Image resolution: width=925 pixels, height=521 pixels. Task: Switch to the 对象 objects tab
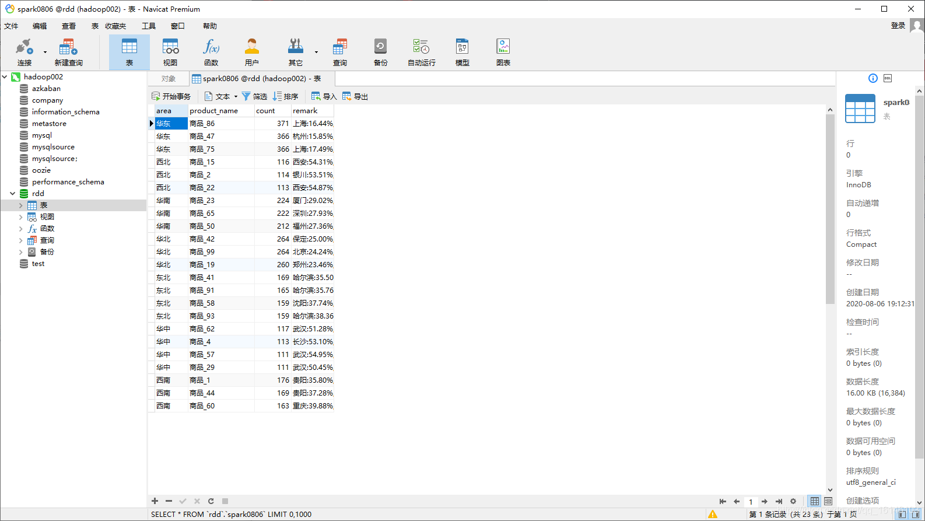point(169,78)
